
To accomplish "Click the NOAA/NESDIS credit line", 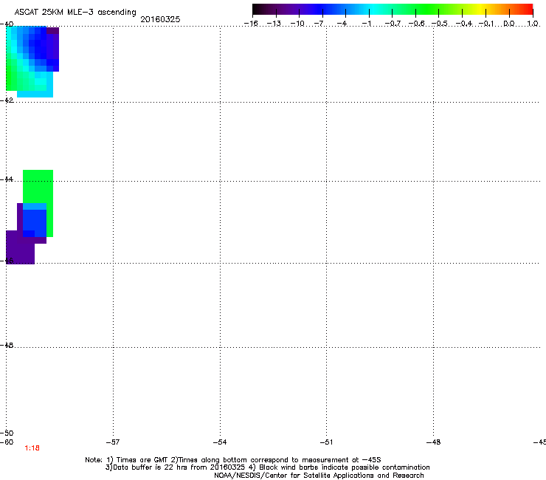I will click(319, 476).
